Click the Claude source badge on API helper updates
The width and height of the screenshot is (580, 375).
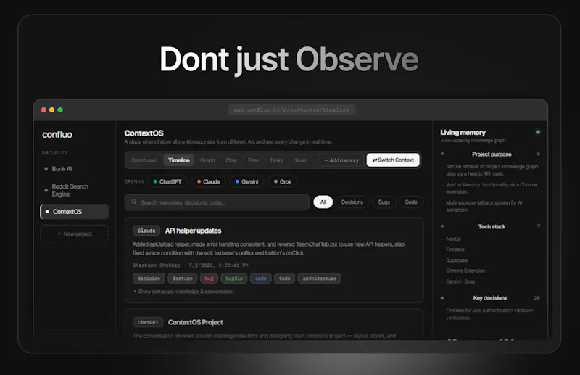point(146,231)
